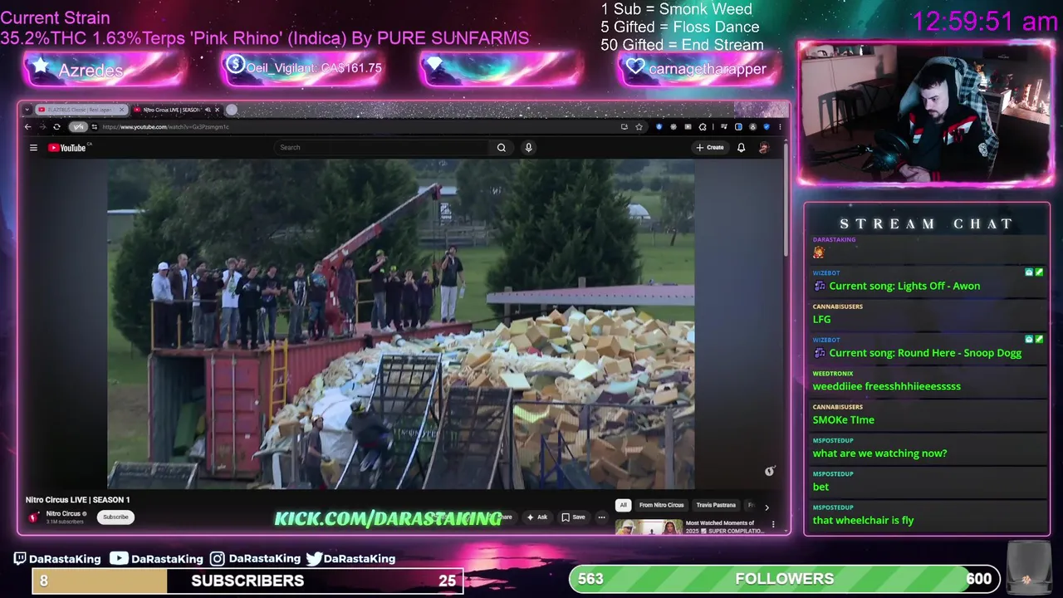Click the Azredes latest follower badge

coord(105,70)
